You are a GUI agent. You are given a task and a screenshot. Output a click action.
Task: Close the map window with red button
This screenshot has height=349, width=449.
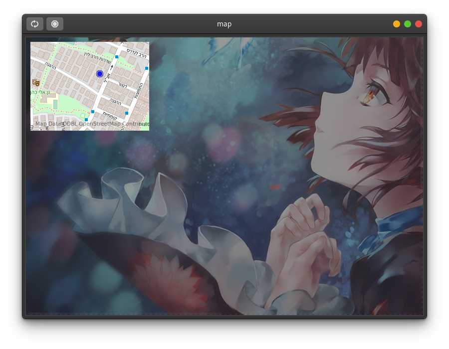point(419,24)
